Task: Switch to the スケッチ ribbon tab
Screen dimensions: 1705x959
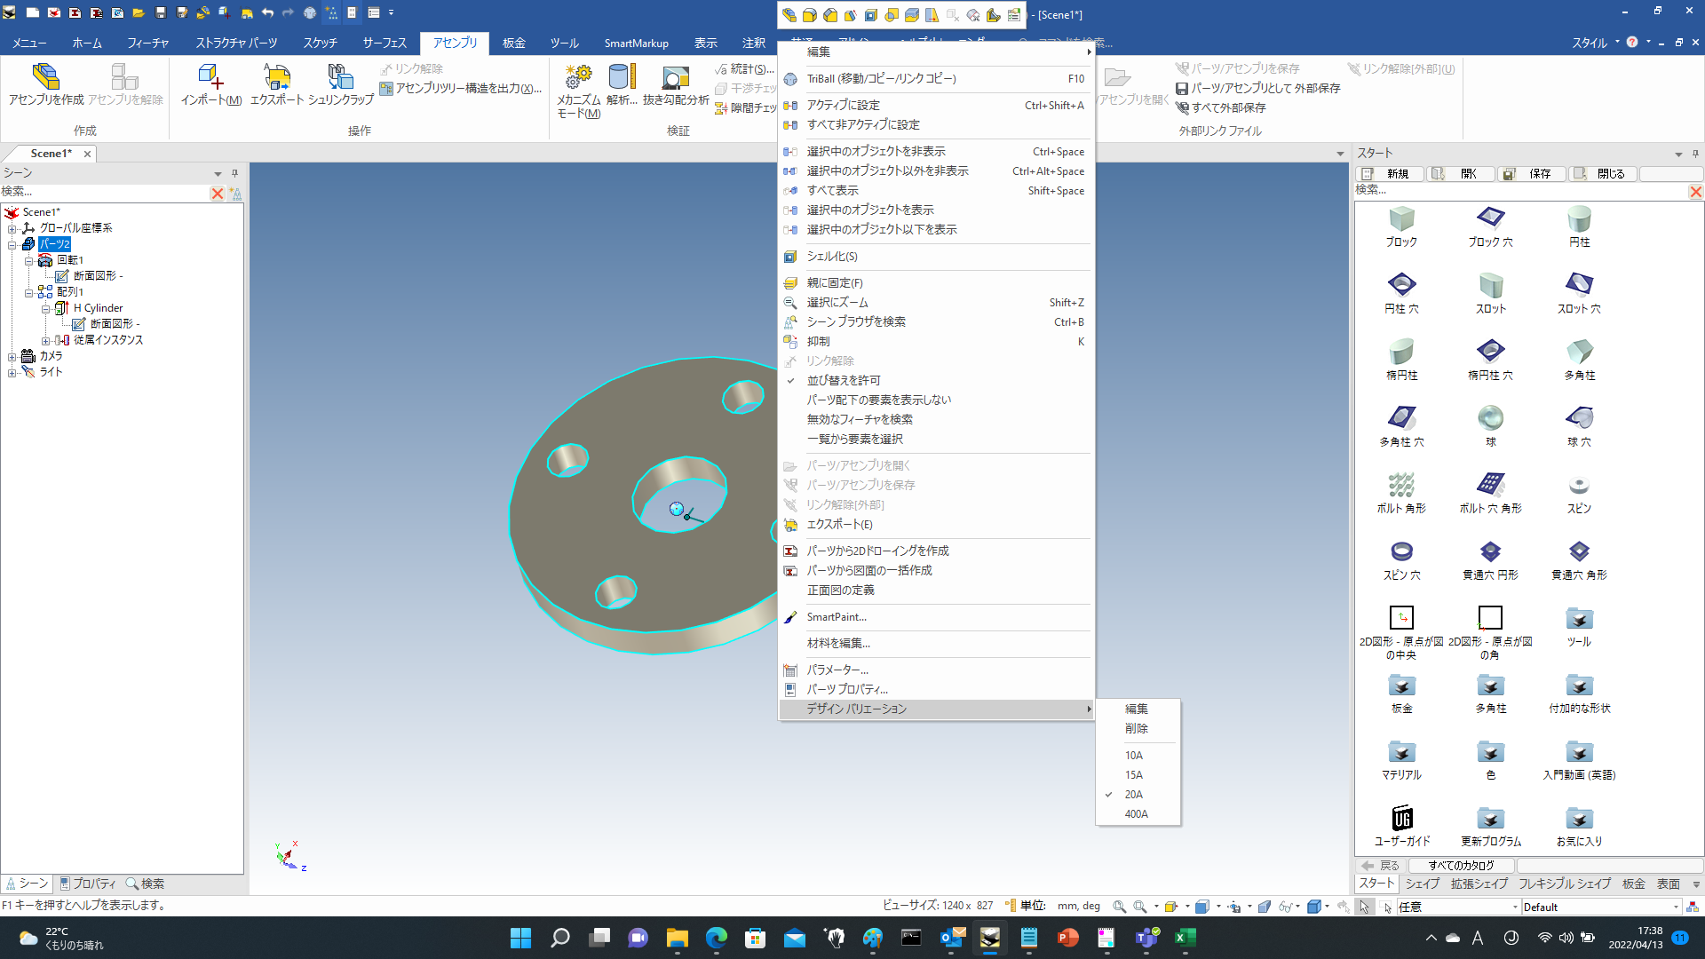Action: pyautogui.click(x=320, y=43)
